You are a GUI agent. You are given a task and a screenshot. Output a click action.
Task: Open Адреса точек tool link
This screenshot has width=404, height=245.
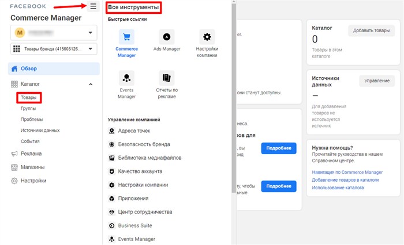pos(134,131)
